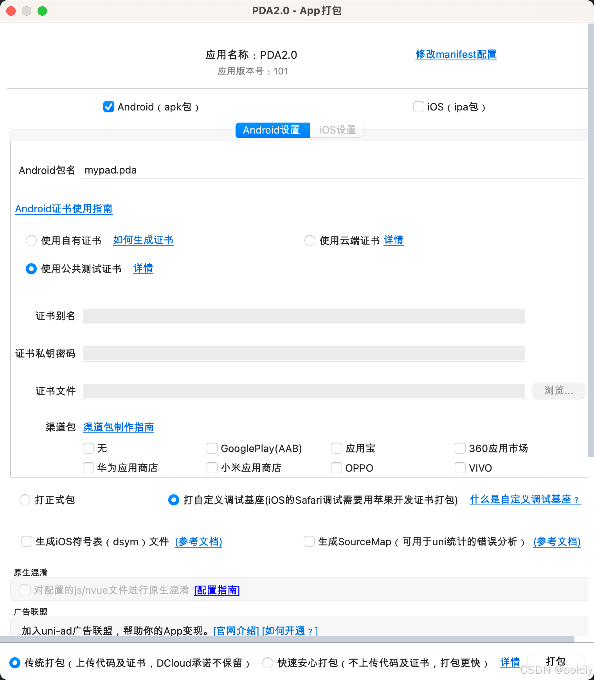Viewport: 594px width, 680px height.
Task: Click the 广告联盟 section label
Action: tap(31, 611)
